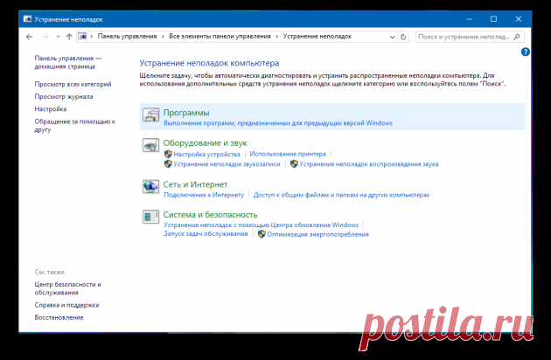Close the Устранение неполадок window
Viewport: 551px width, 360px height.
coord(519,19)
